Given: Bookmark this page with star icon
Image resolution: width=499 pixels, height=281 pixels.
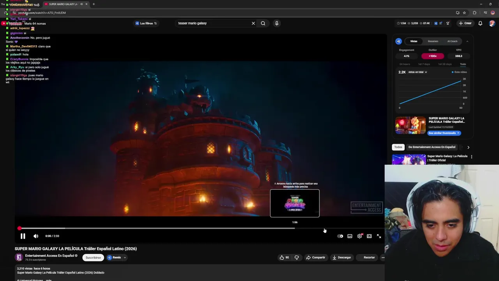Looking at the screenshot, I should (x=464, y=13).
